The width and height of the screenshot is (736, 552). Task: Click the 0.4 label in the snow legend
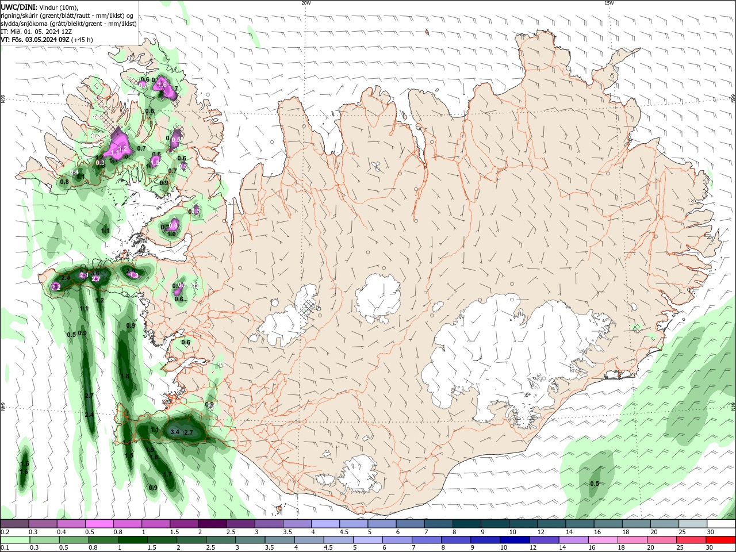pos(61,532)
